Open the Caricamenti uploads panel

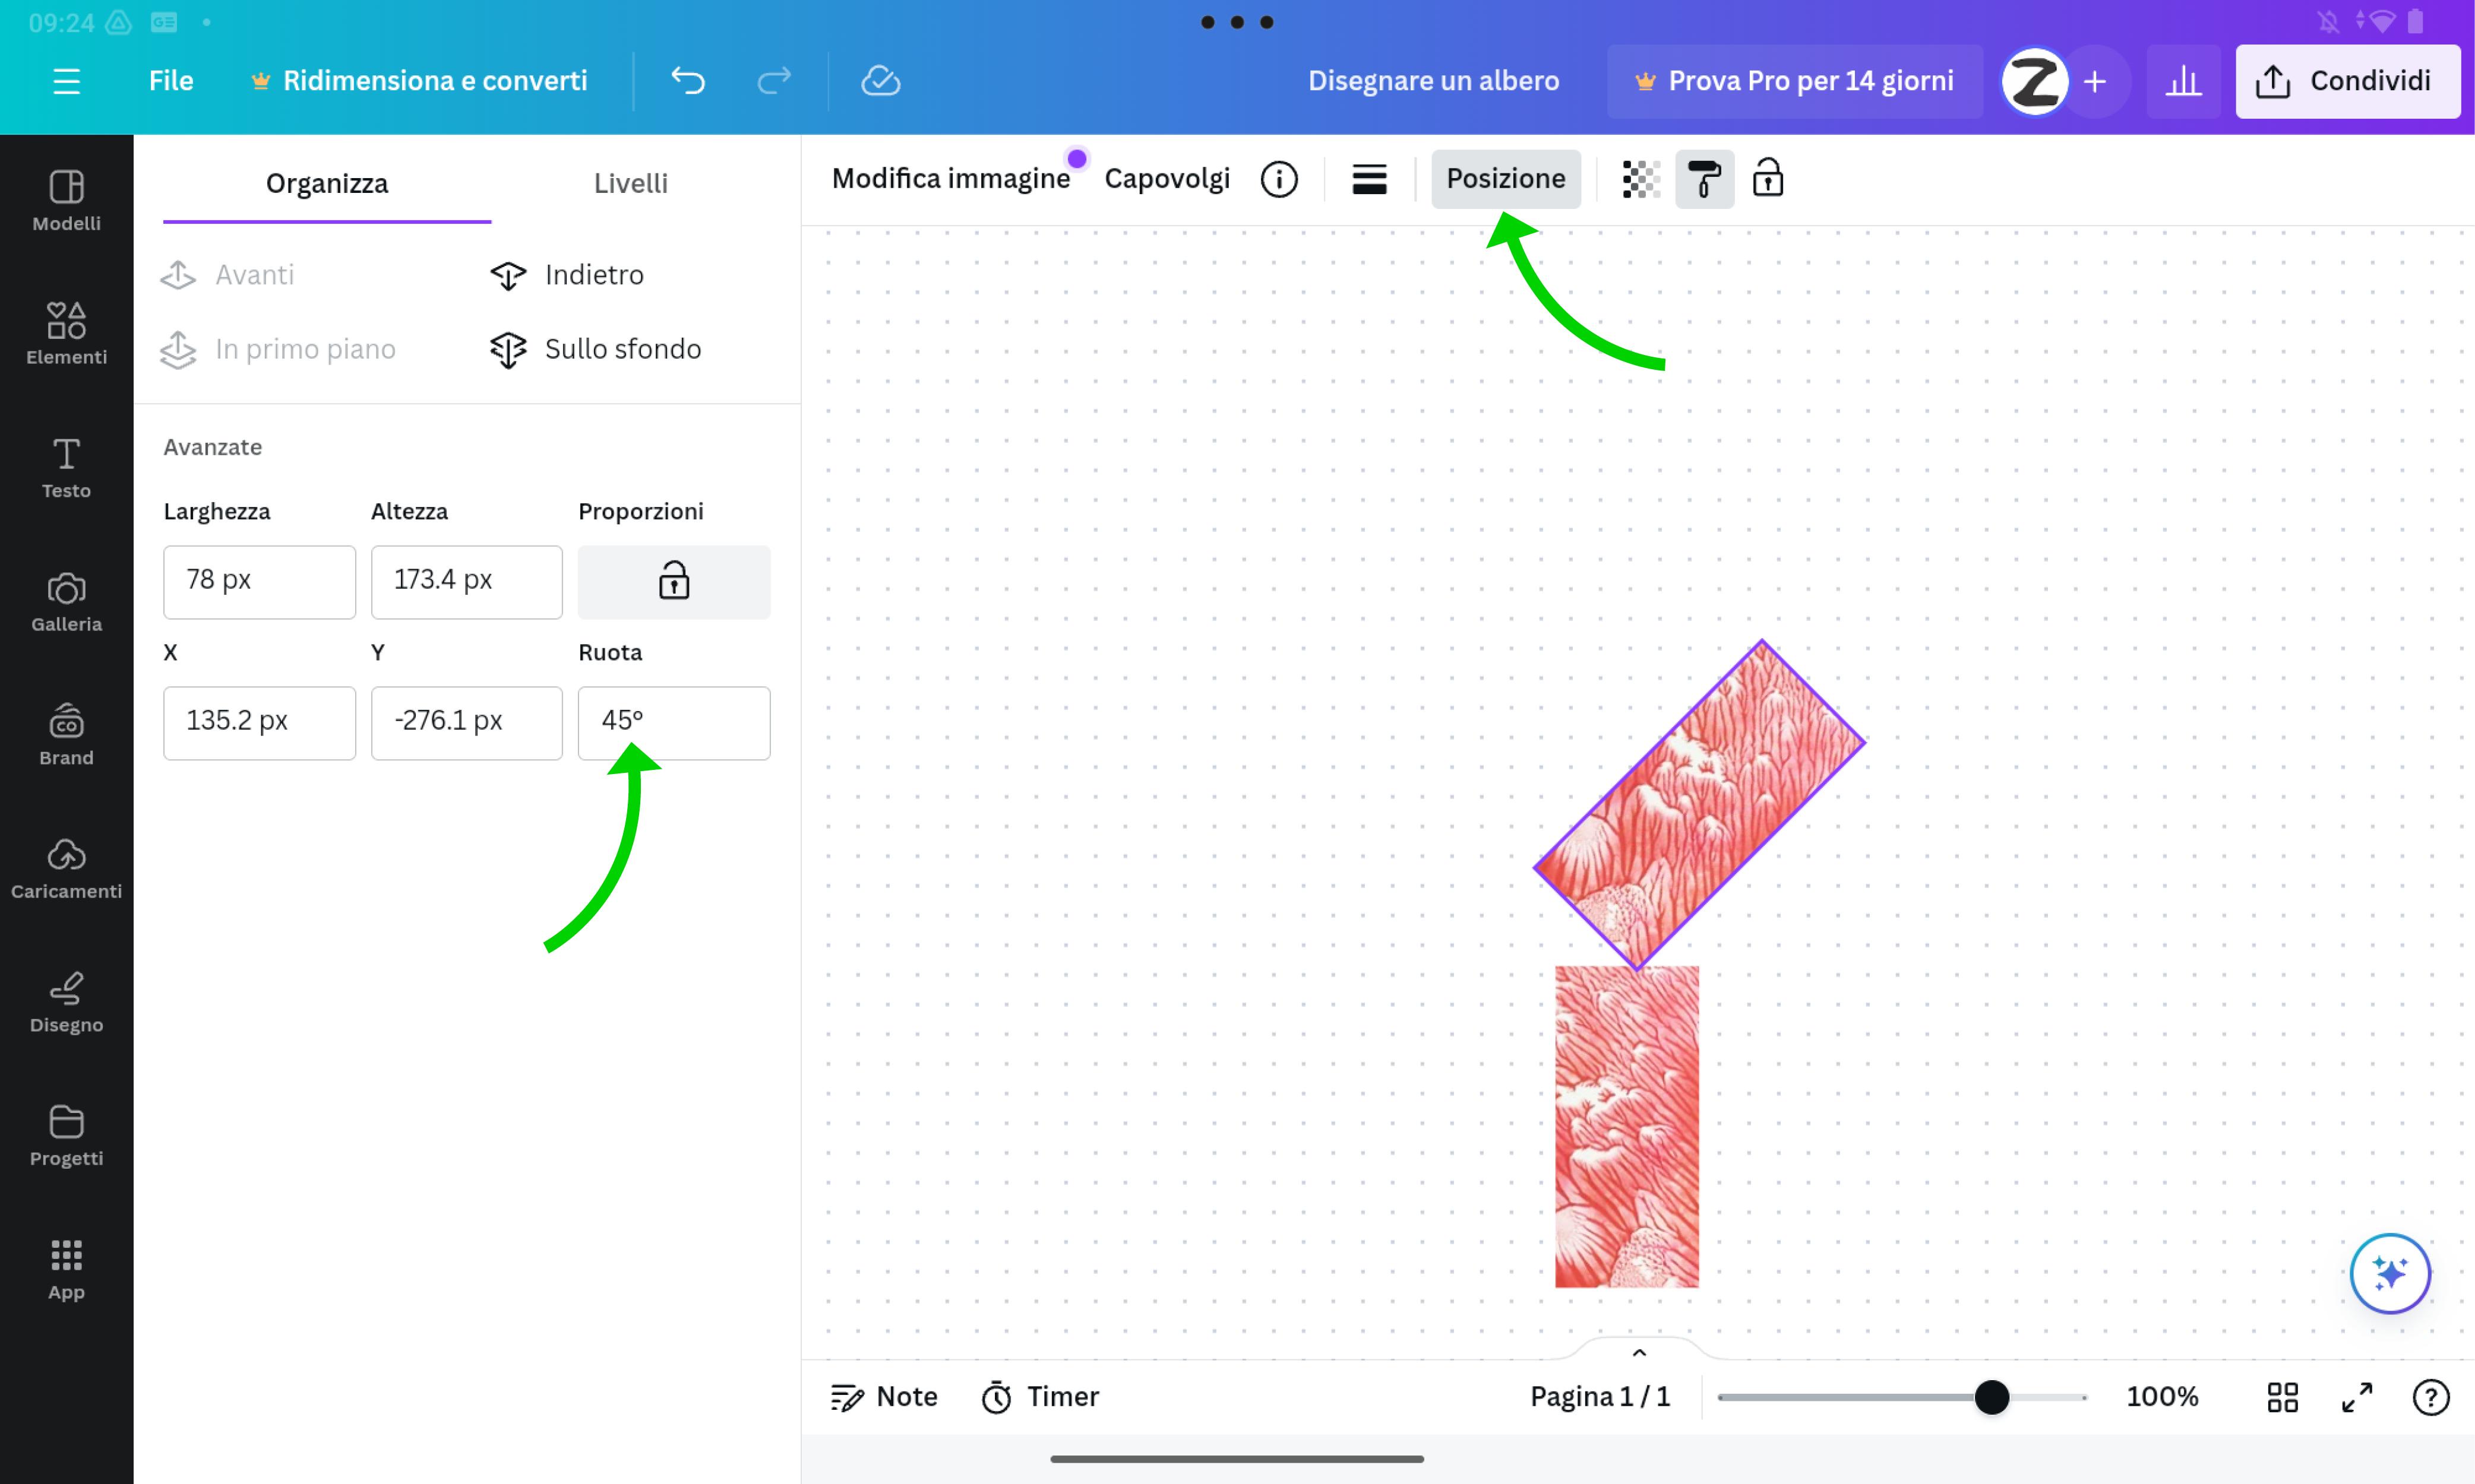(x=66, y=868)
